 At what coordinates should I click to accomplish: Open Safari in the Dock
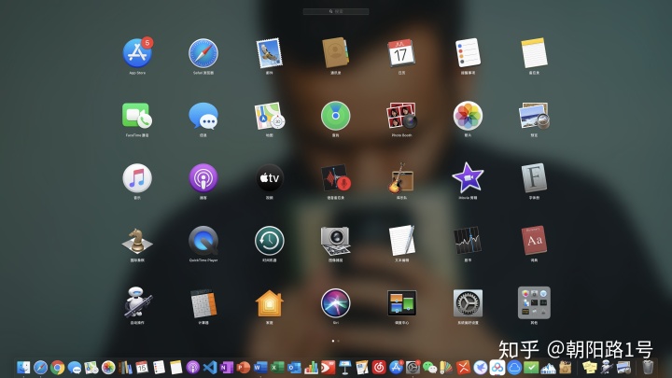[40, 368]
